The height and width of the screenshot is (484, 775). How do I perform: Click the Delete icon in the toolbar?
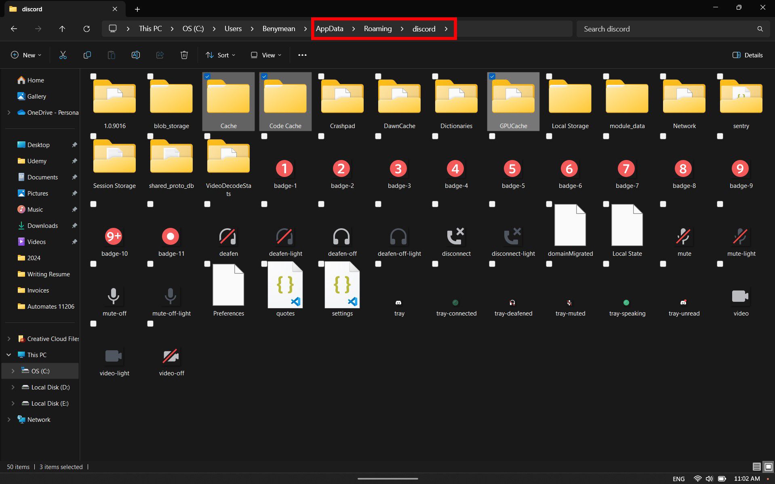184,55
